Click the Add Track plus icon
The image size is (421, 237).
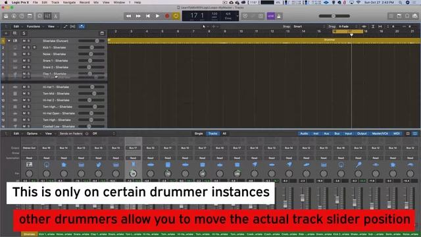6,33
